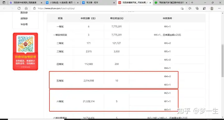Viewport: 224px width, 120px height.
Task: Open the 半全场 sidebar link
Action: [24, 24]
